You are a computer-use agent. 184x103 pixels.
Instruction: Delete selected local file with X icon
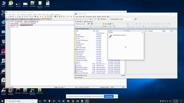click(90, 26)
